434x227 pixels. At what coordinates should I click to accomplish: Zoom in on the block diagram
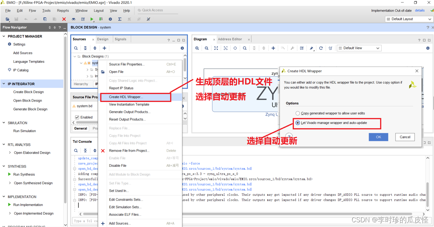(x=197, y=48)
